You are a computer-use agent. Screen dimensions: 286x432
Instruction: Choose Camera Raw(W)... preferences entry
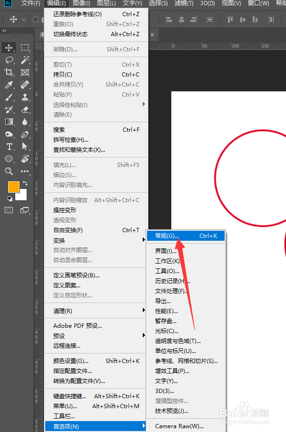(186, 426)
